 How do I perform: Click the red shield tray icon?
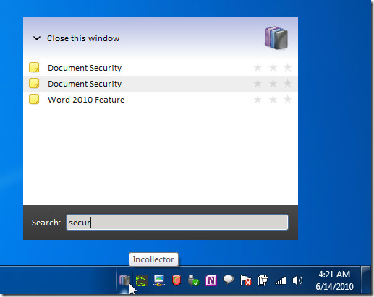pyautogui.click(x=177, y=280)
